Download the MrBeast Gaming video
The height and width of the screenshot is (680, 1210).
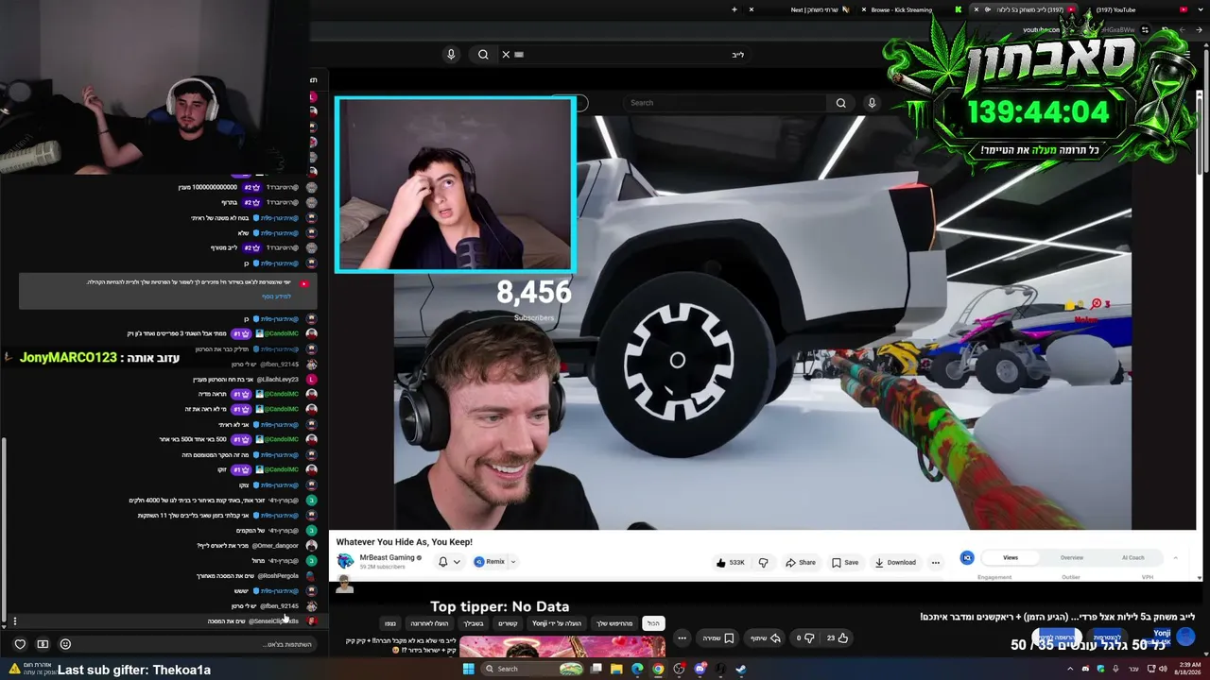click(x=894, y=562)
